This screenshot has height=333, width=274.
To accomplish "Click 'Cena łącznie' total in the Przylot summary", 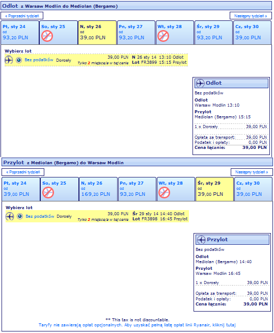I will pyautogui.click(x=232, y=304).
